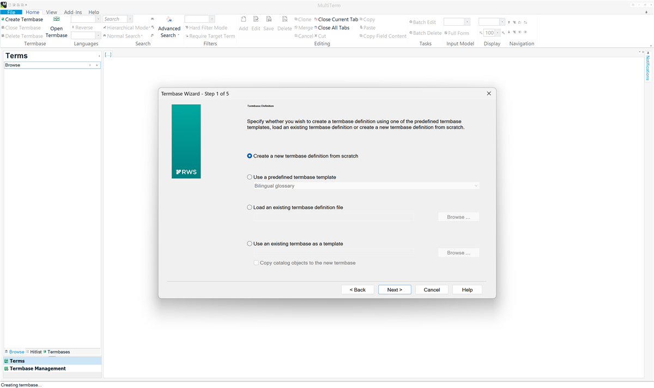The height and width of the screenshot is (388, 654).
Task: Open the Help ribbon tab
Action: [x=94, y=12]
